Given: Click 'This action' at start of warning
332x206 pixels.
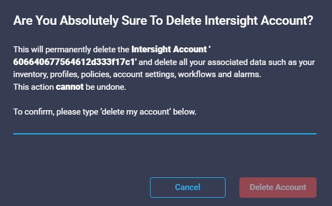Looking at the screenshot, I should point(34,87).
